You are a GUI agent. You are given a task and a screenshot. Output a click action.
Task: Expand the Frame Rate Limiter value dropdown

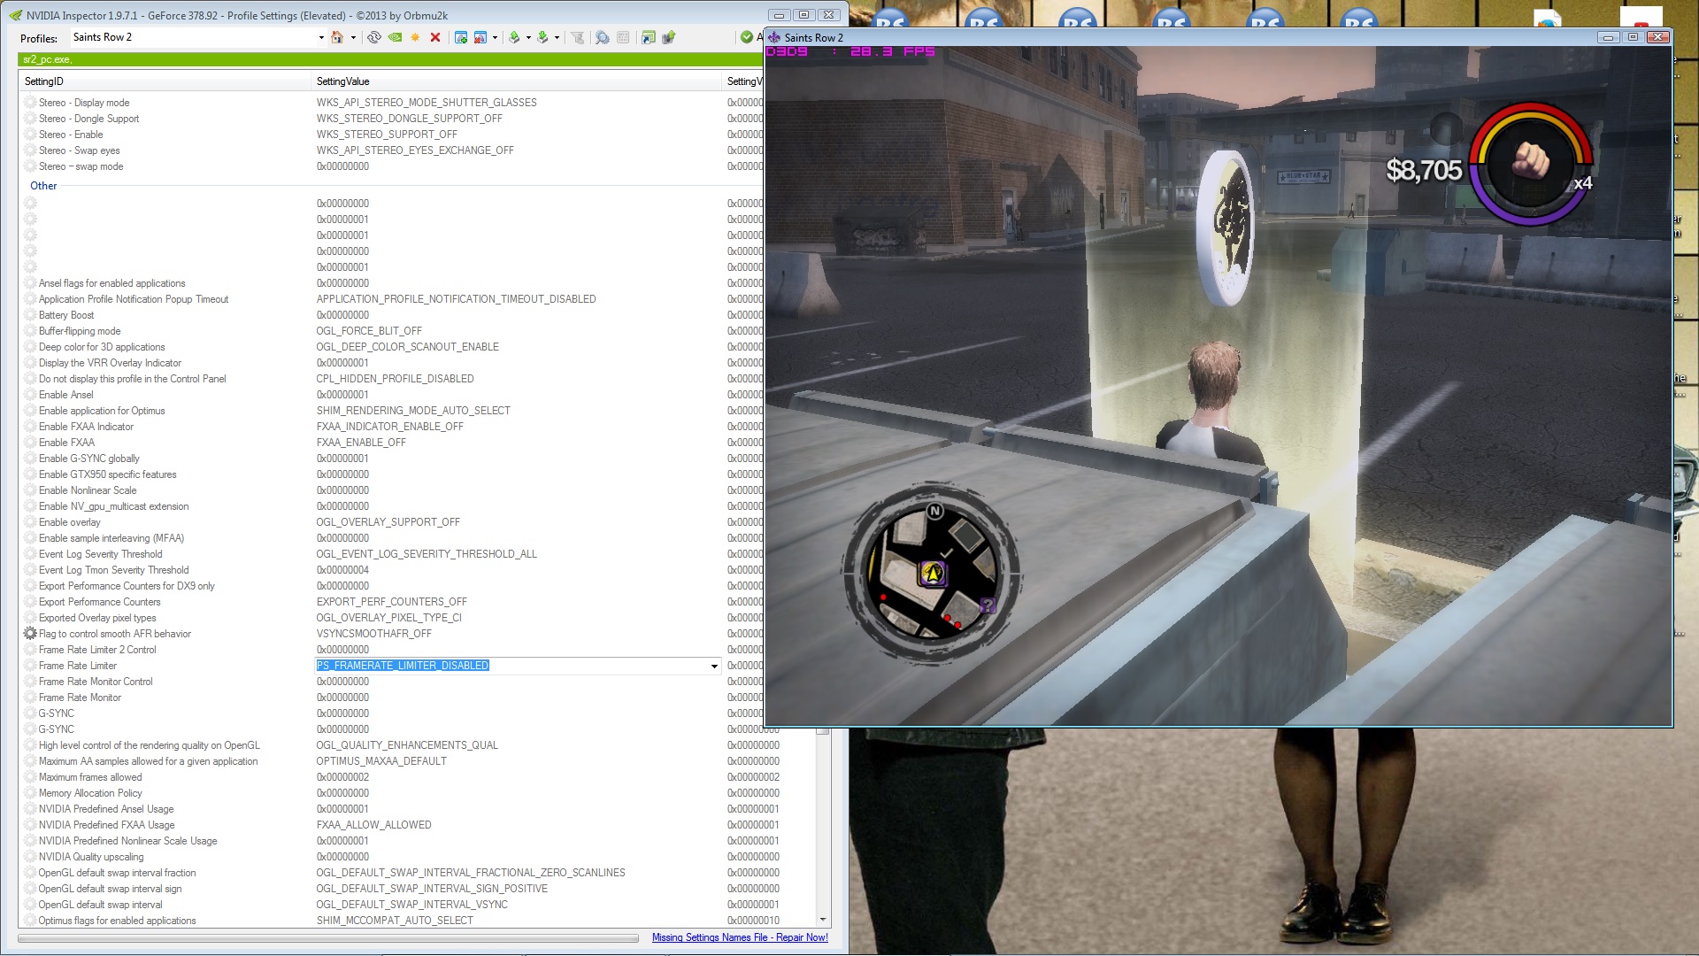click(x=713, y=666)
